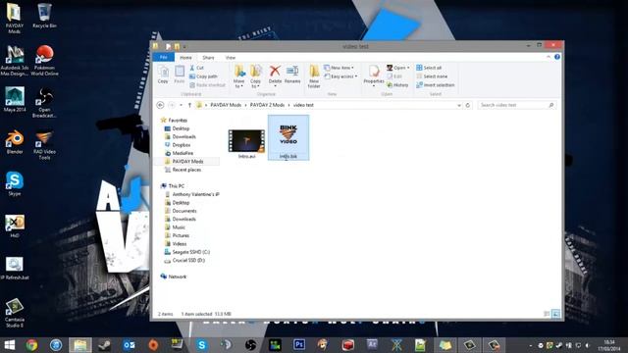Switch to details view layout icon
628x353 pixels.
pyautogui.click(x=547, y=314)
